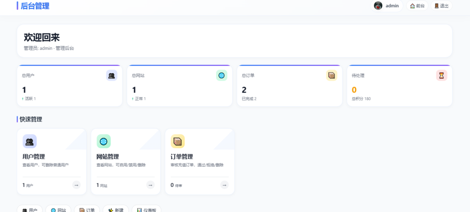
Task: Open the 订单管理 card title
Action: [x=182, y=157]
